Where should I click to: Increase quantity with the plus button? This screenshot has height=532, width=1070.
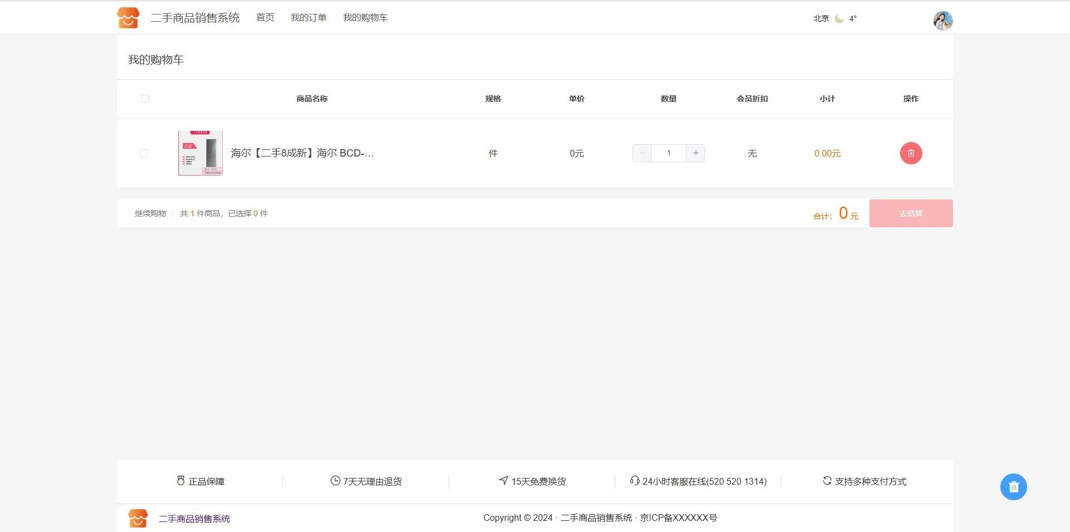pos(695,153)
